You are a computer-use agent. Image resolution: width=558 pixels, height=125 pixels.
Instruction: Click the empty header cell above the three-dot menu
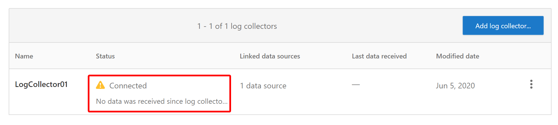(x=531, y=56)
